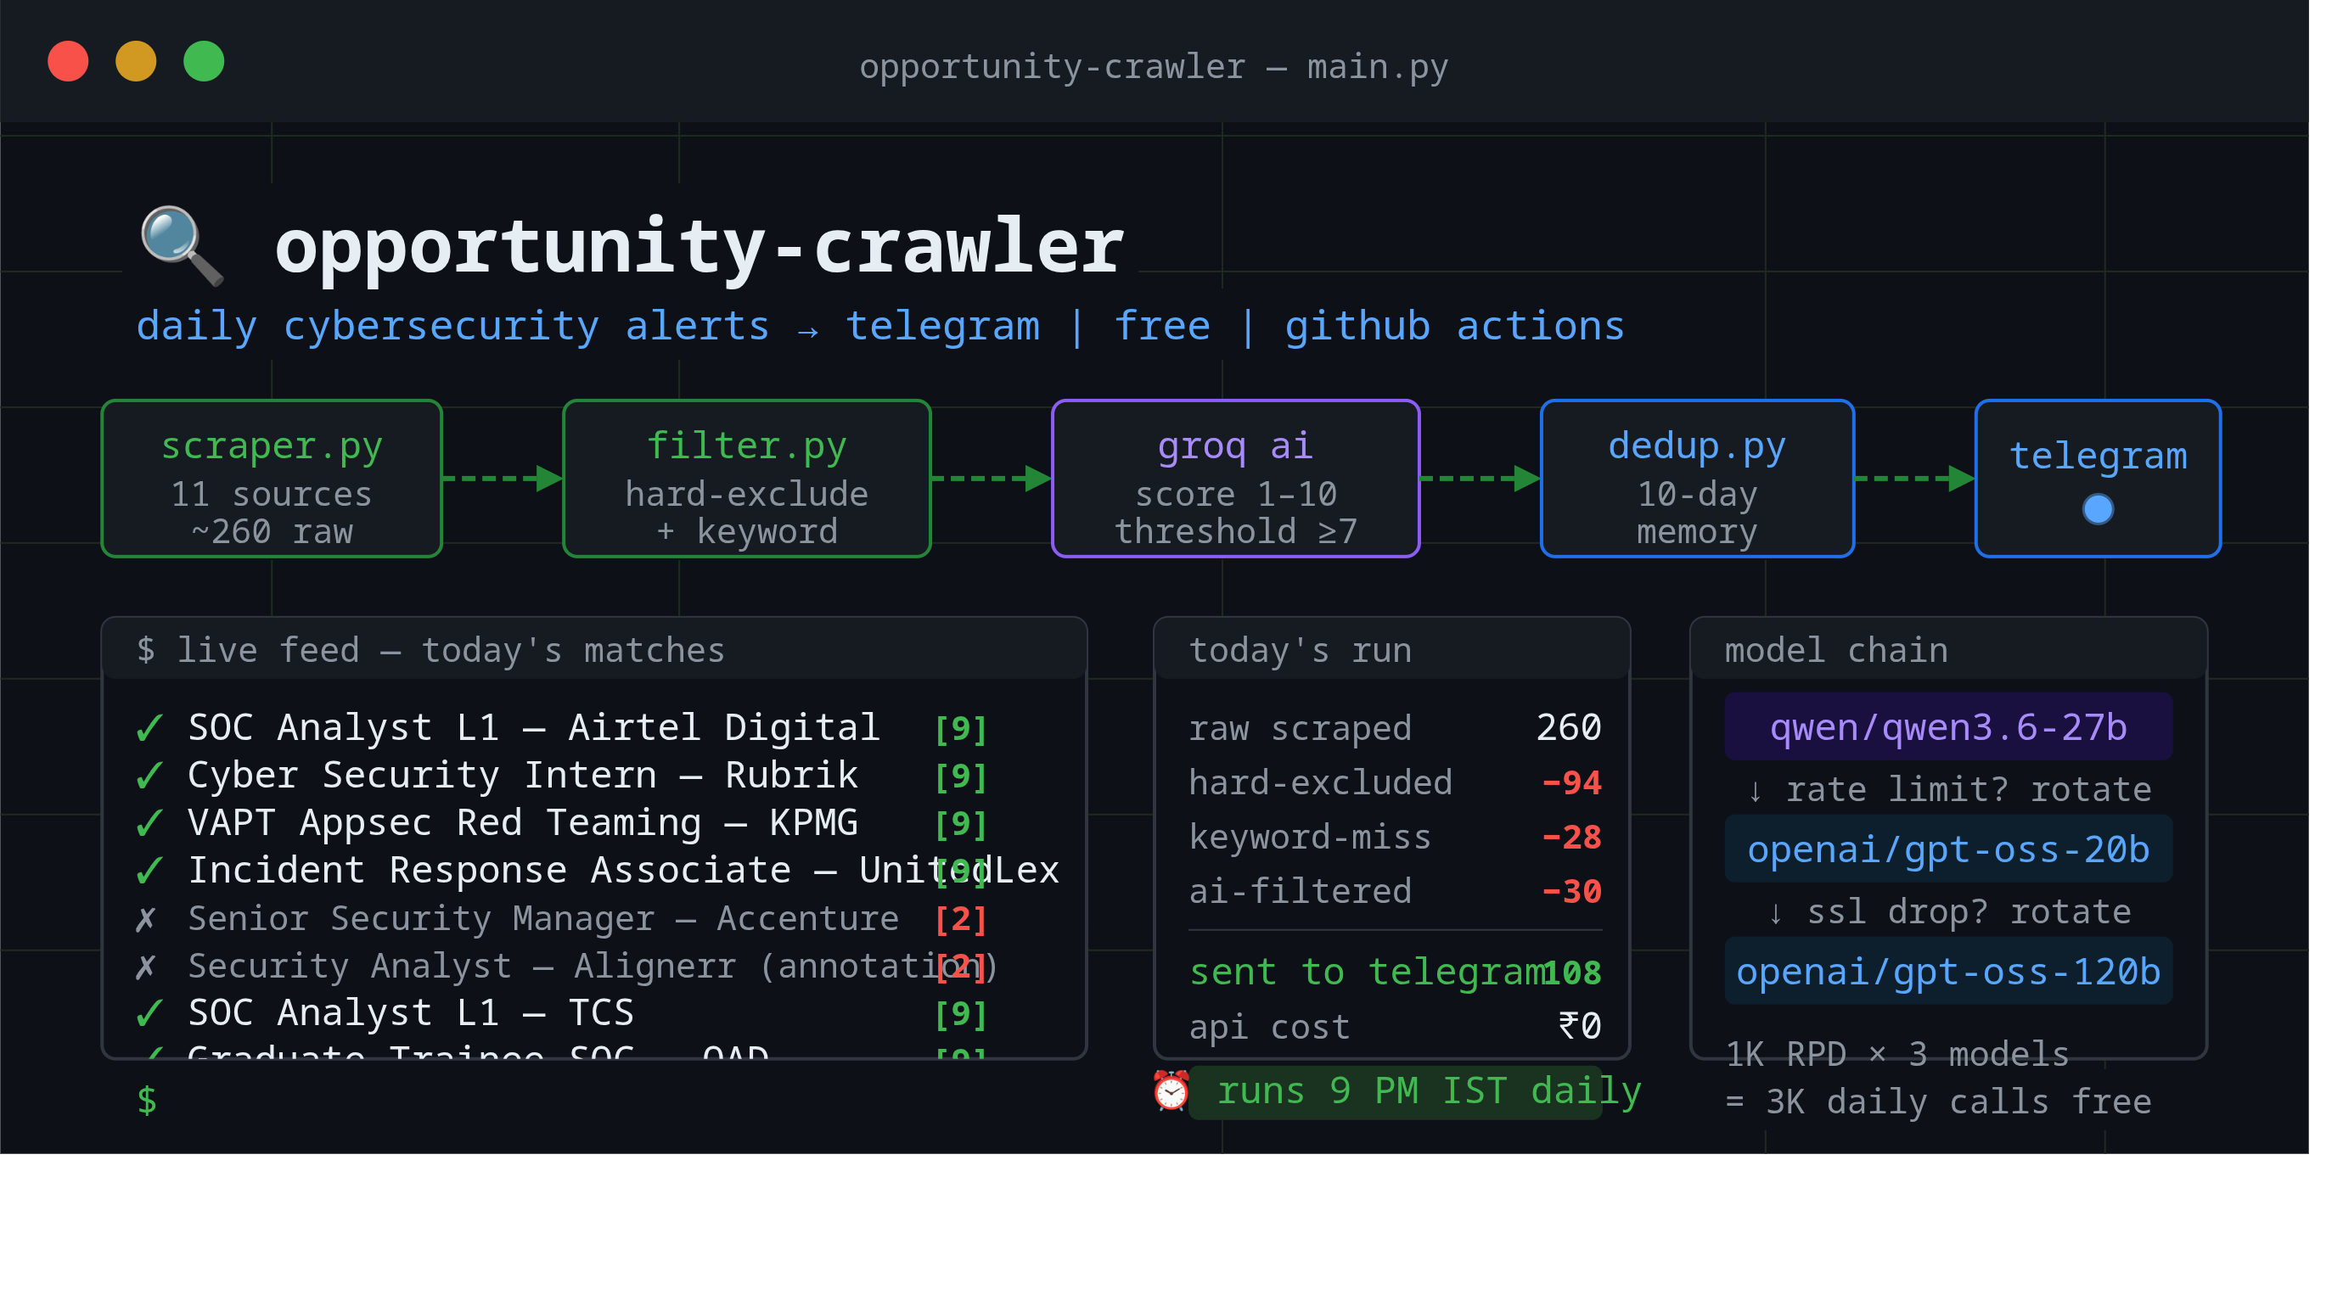Click the qwen/qwen3.6-27b model button

1948,726
